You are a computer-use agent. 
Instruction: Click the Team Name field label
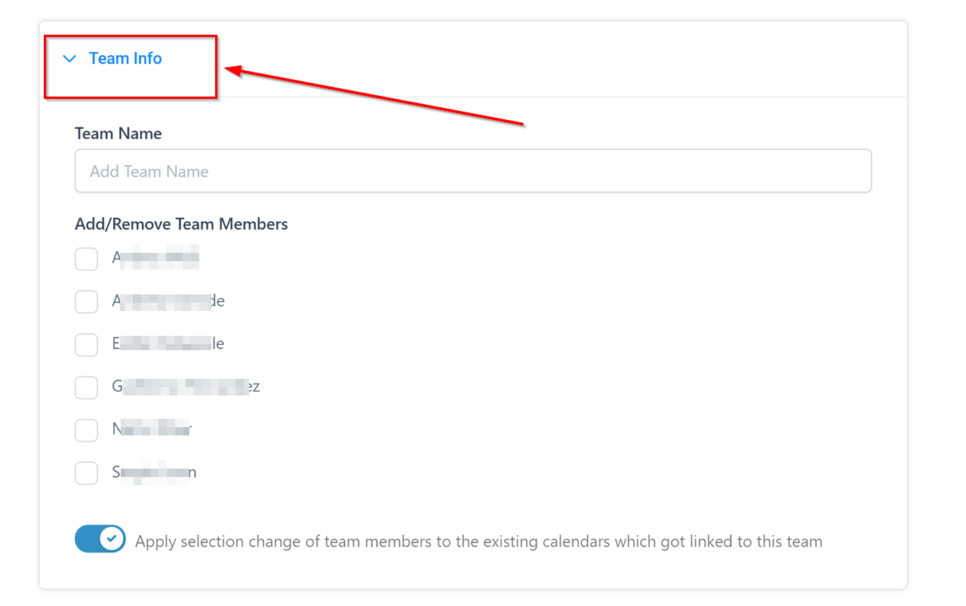[118, 134]
